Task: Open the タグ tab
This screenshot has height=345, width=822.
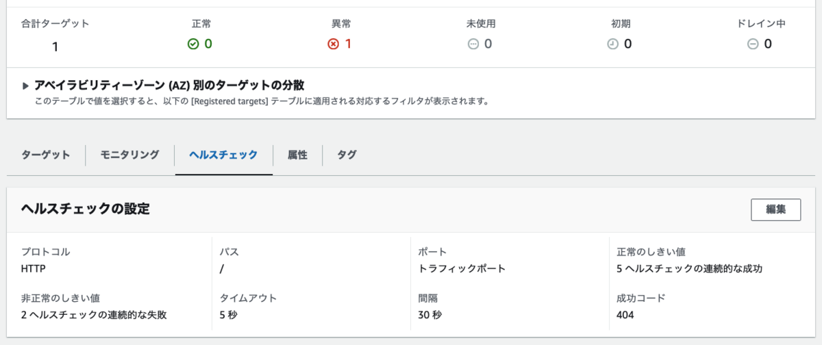Action: (347, 155)
